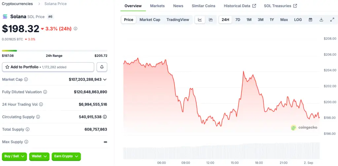
Task: Click the price alert bell icon
Action: [102, 67]
